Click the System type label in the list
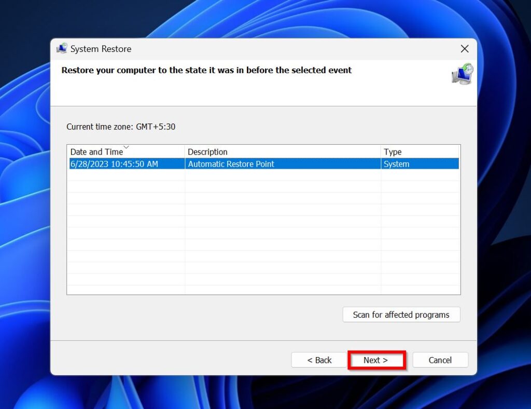 tap(393, 164)
